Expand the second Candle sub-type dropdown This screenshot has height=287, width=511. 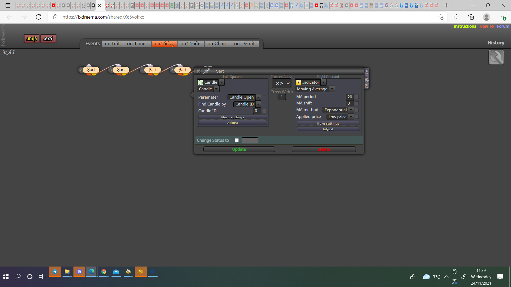[x=216, y=89]
